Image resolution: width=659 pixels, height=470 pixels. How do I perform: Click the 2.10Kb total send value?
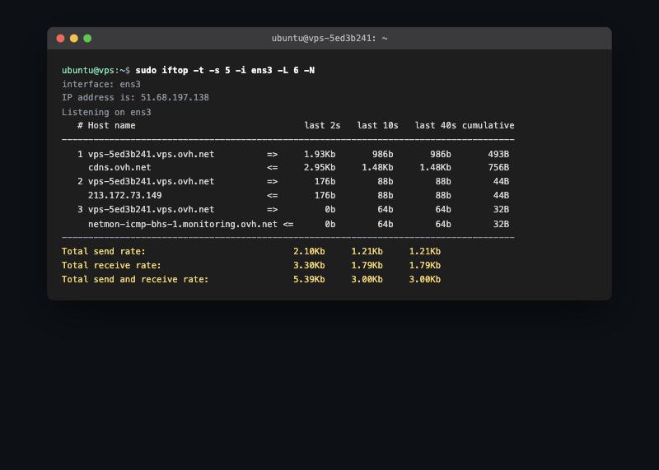[309, 251]
